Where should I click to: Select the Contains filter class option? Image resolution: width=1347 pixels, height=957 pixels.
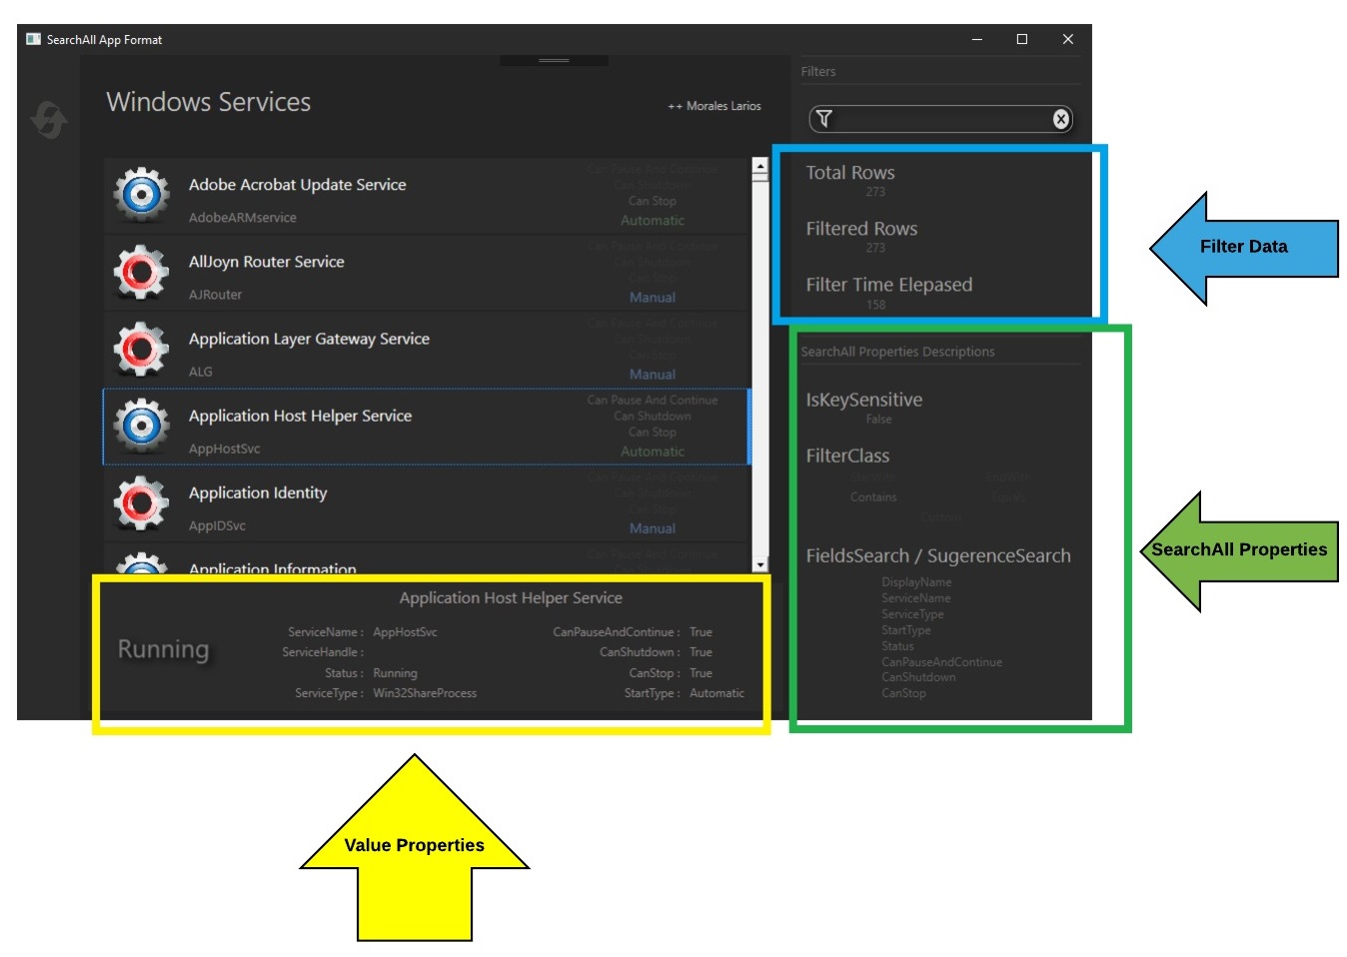coord(873,496)
